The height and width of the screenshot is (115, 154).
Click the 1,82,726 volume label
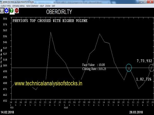pos(144,79)
